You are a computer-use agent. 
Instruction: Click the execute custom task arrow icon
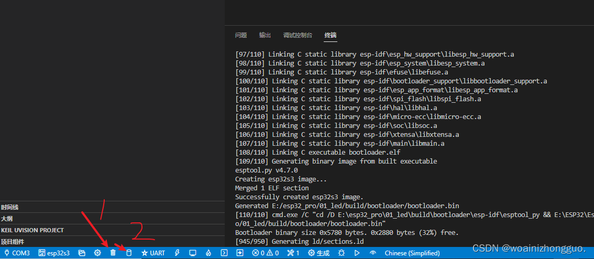coord(240,253)
